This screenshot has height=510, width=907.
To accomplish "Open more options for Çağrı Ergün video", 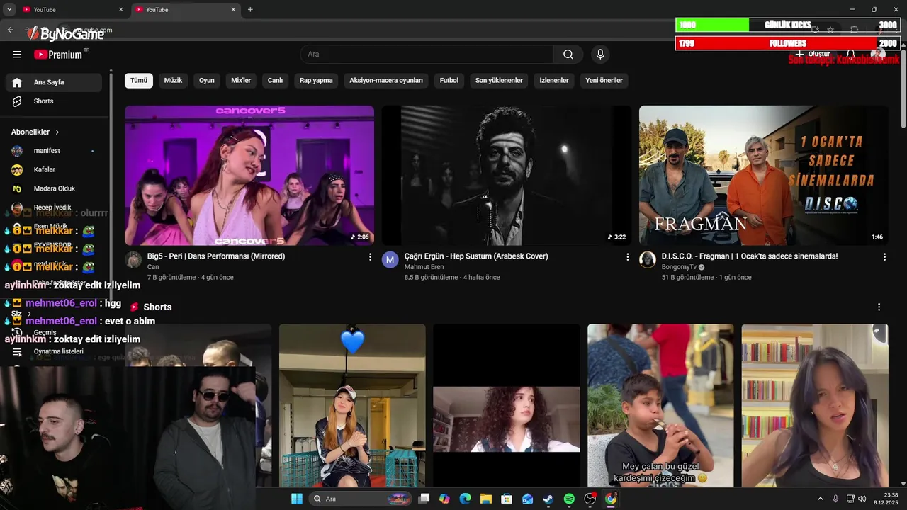I will click(x=627, y=257).
